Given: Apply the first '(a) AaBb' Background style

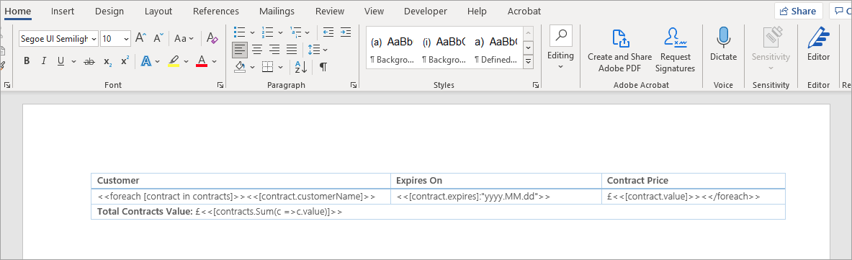Looking at the screenshot, I should tap(392, 49).
